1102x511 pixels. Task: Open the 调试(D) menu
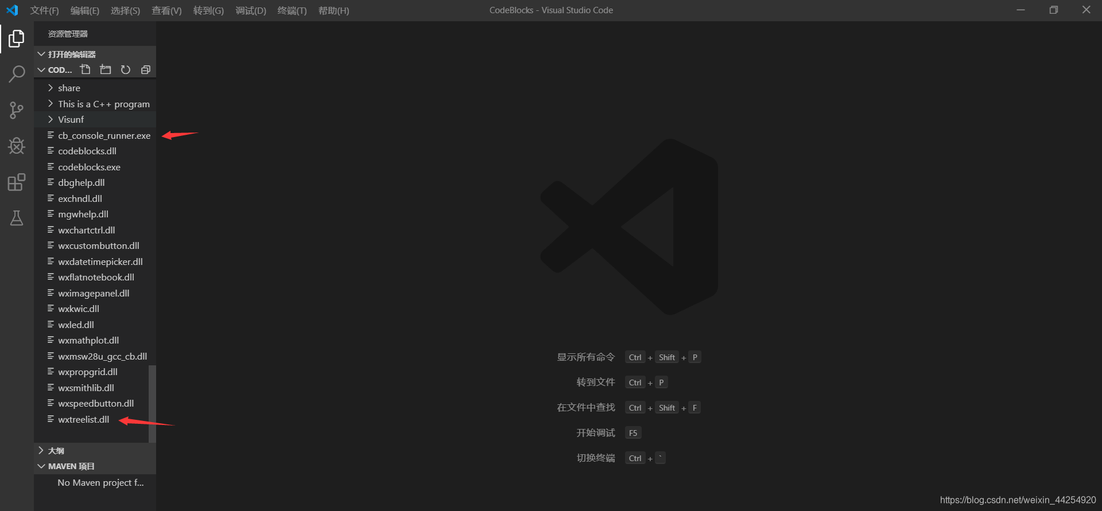point(251,10)
